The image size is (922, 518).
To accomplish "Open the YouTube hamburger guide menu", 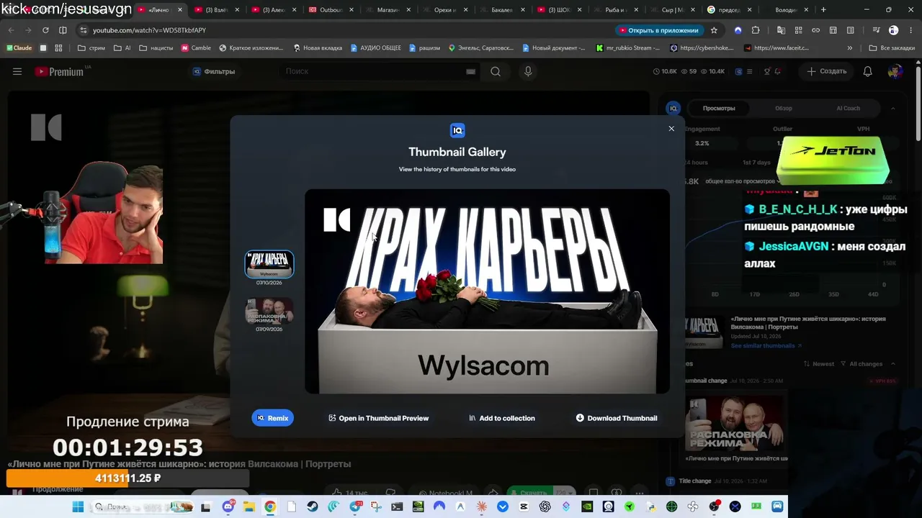I will 17,71.
